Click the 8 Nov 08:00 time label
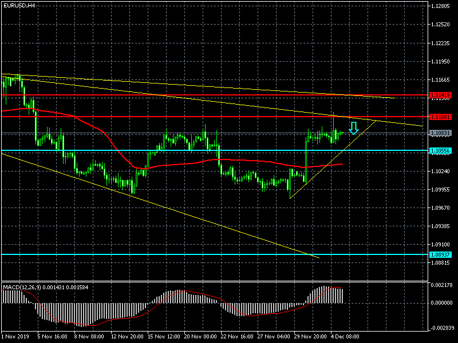The image size is (458, 343). (x=89, y=337)
